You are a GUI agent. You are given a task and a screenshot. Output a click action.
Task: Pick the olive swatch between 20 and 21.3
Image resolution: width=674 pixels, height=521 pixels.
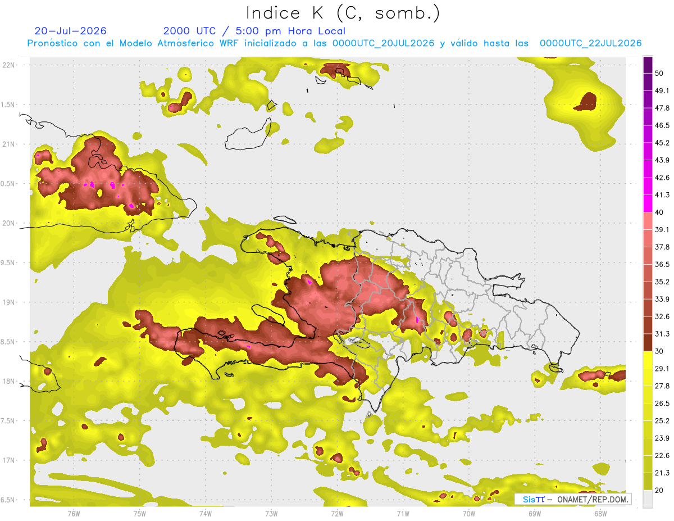coord(648,482)
